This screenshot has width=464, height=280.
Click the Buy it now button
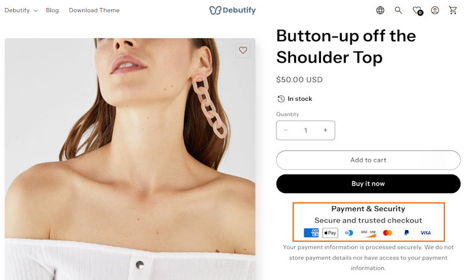coord(368,184)
